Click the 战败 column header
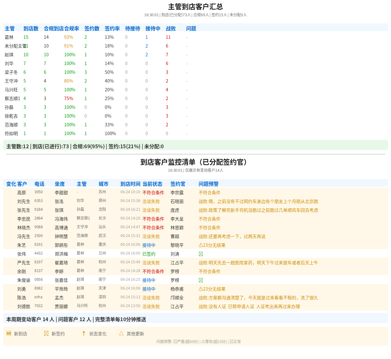 click(171, 28)
